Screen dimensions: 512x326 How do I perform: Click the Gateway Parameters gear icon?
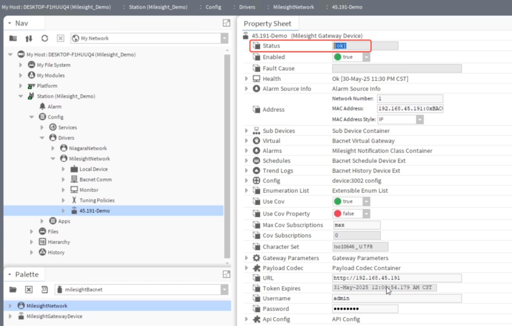click(256, 258)
